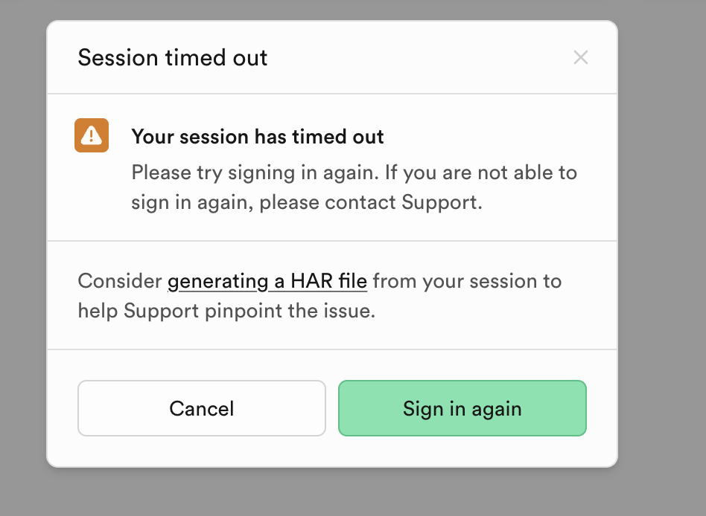Click the words from your session to
The image size is (706, 516).
(x=467, y=281)
